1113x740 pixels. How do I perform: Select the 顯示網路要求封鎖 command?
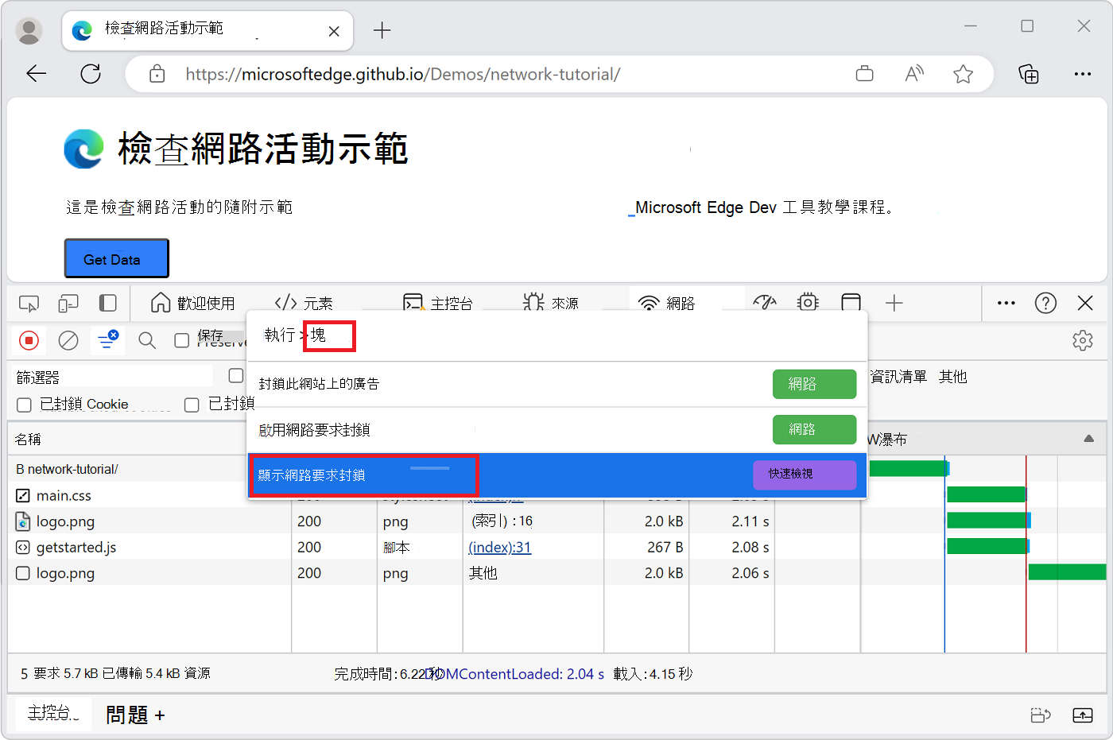(x=556, y=475)
